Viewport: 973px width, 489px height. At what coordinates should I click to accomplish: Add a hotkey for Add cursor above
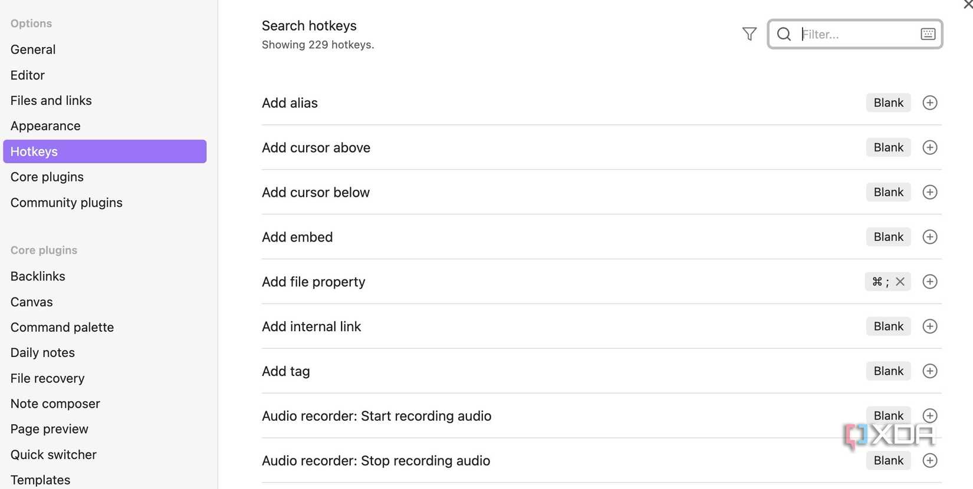point(929,147)
